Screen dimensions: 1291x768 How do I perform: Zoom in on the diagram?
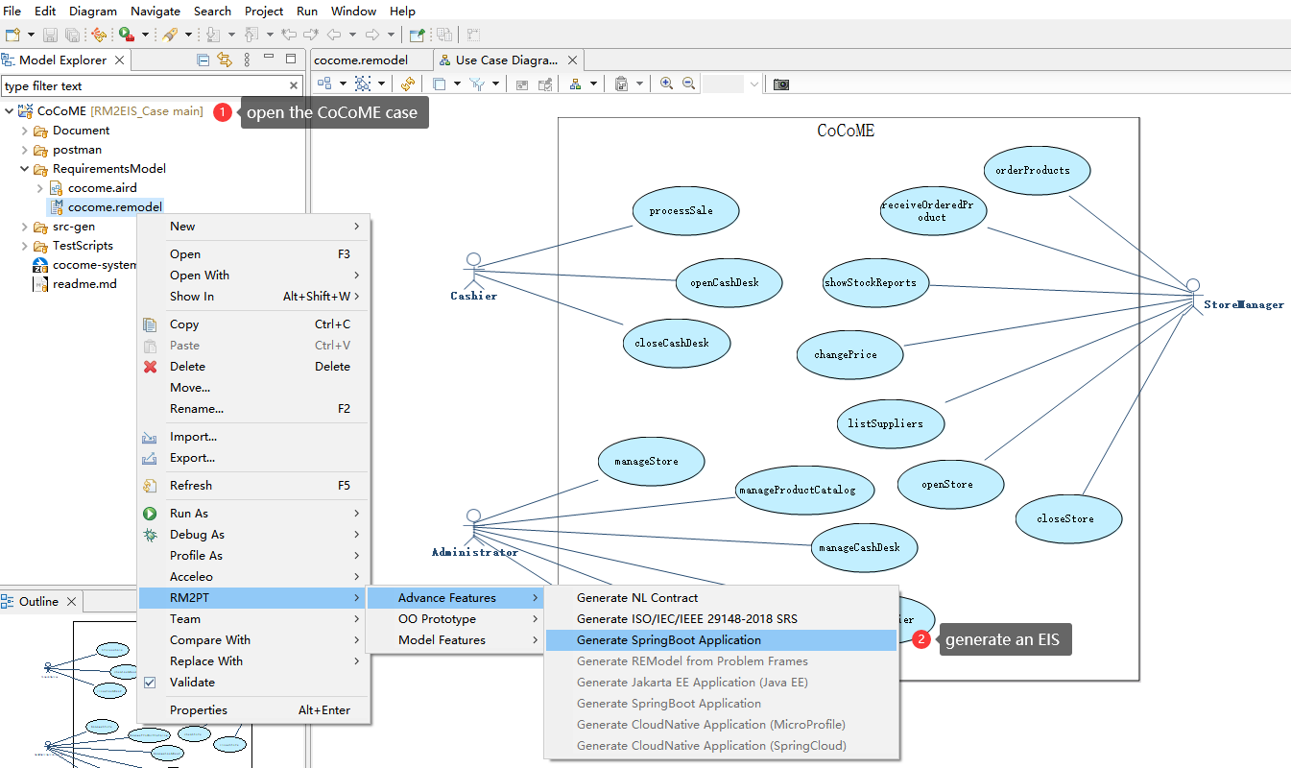pyautogui.click(x=667, y=84)
